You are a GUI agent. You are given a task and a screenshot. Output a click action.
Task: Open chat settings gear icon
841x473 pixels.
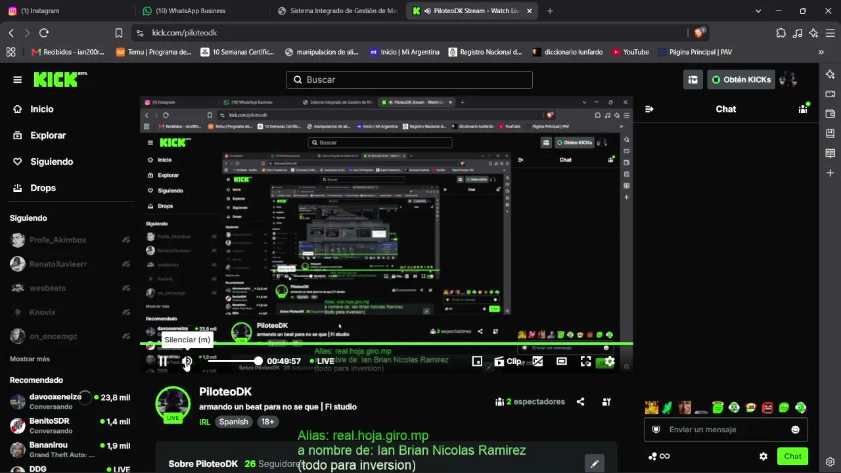[763, 456]
